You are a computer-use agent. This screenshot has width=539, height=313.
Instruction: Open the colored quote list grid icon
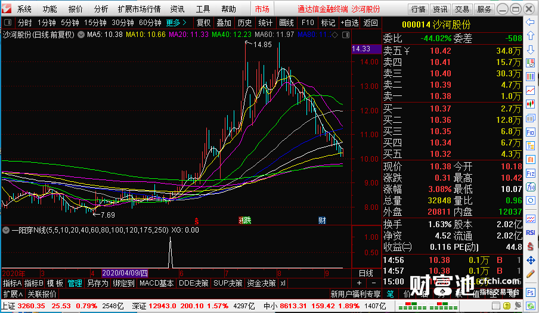click(x=531, y=77)
